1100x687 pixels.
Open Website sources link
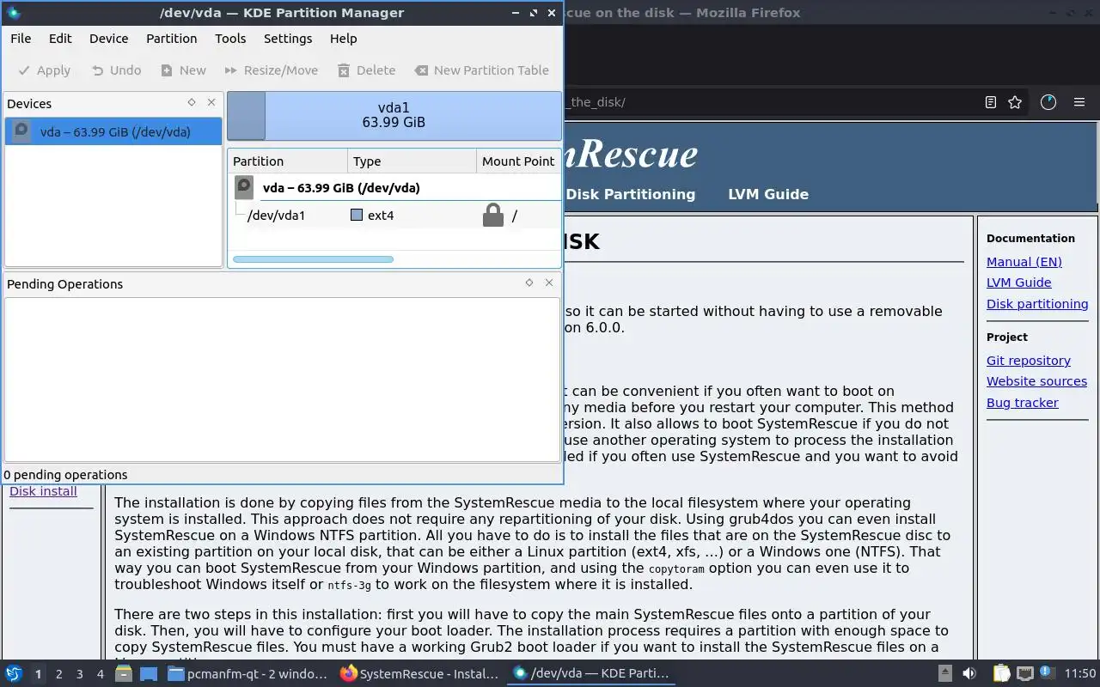click(x=1036, y=381)
